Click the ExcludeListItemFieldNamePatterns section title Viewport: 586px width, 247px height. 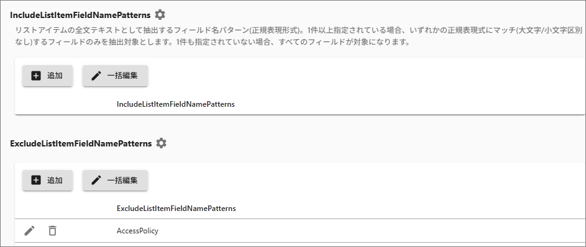click(81, 143)
